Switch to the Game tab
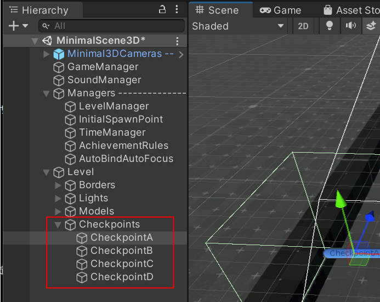Screen dimensions: 380x302 (x=280, y=10)
